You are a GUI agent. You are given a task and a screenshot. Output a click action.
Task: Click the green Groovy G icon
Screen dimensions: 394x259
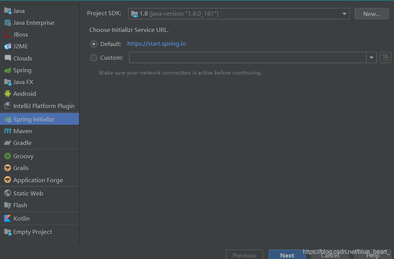8,156
